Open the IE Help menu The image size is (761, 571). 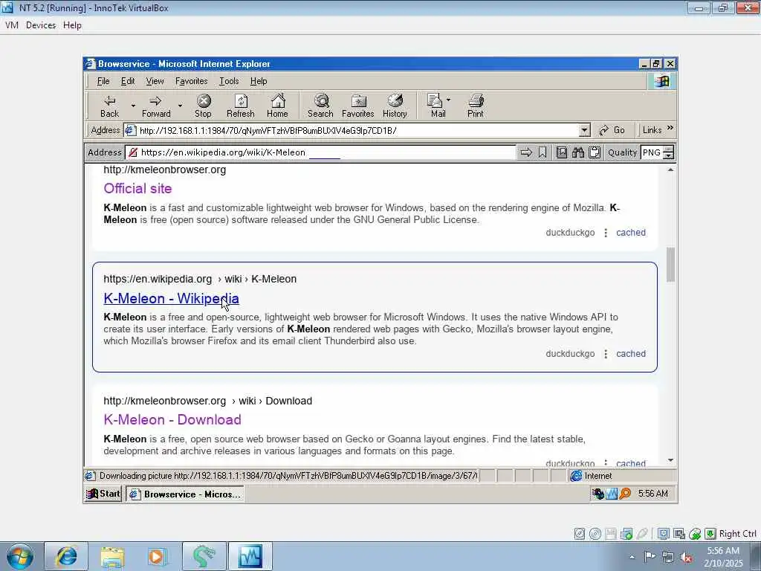click(259, 81)
